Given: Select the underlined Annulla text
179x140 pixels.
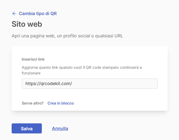Looking at the screenshot, I should coord(60,128).
